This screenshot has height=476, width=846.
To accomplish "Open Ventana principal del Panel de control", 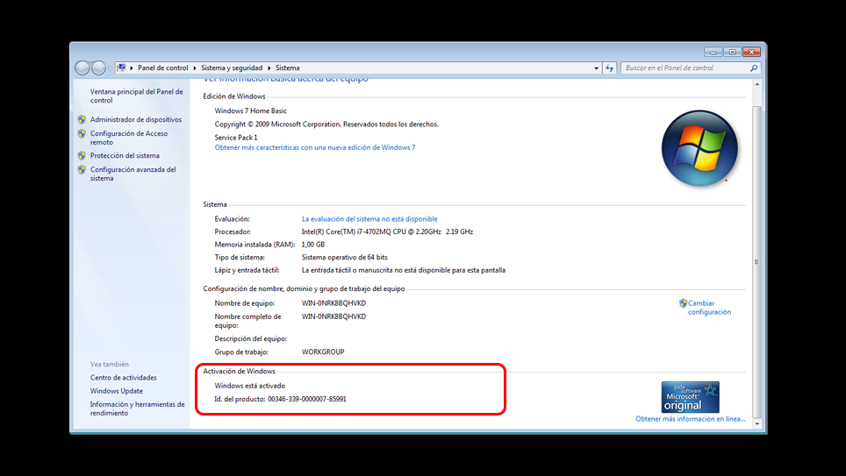I will coord(137,96).
